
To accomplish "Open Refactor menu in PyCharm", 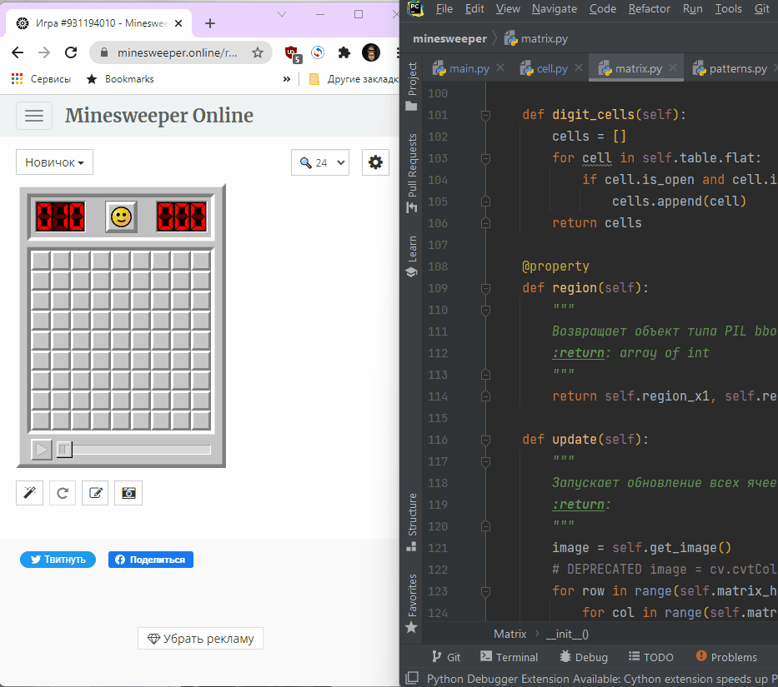I will [649, 9].
